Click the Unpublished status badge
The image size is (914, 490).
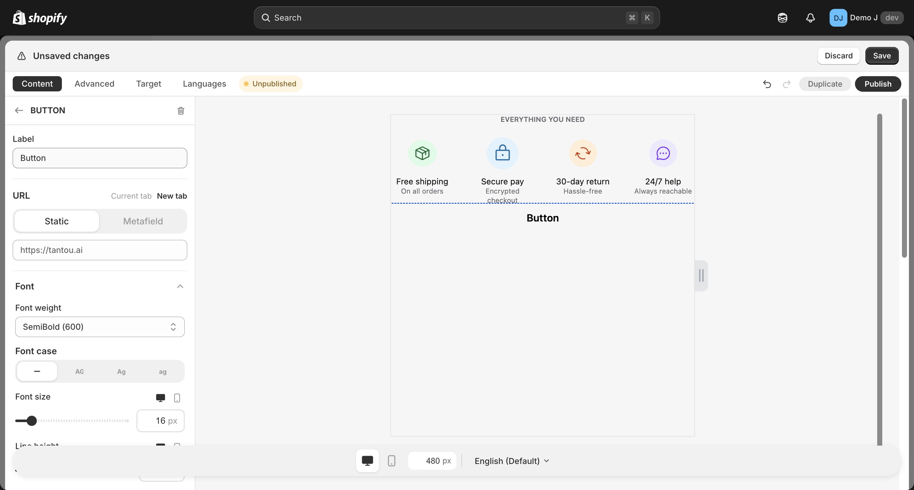pos(271,84)
